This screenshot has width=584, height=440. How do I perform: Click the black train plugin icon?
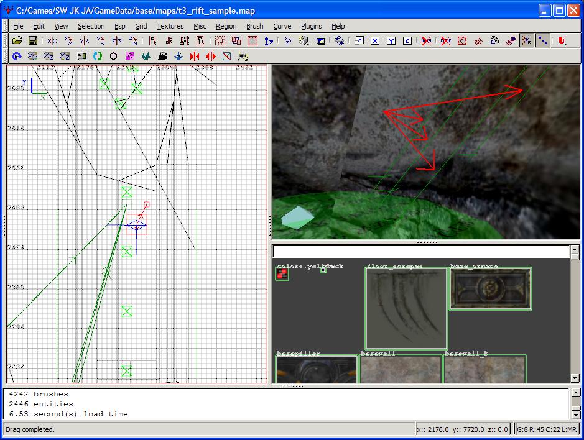tap(162, 56)
